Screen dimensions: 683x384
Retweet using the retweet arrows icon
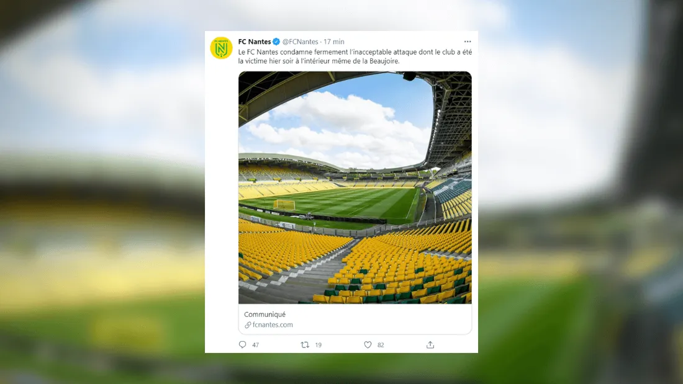pos(305,345)
